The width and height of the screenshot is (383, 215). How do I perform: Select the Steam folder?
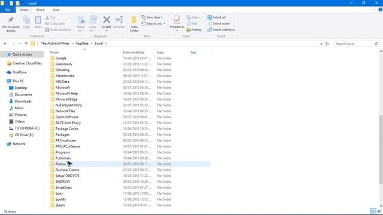[129, 205]
